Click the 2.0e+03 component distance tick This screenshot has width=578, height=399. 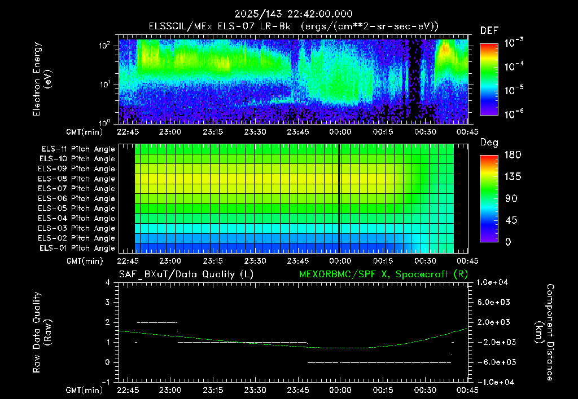point(493,322)
